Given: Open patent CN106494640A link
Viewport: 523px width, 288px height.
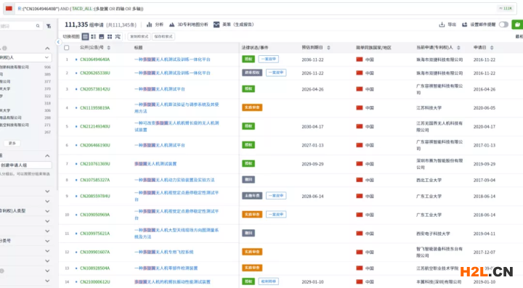Looking at the screenshot, I should click(94, 59).
